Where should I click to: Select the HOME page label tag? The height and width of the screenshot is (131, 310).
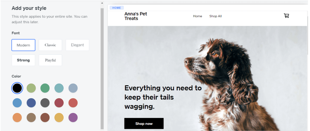(x=117, y=8)
